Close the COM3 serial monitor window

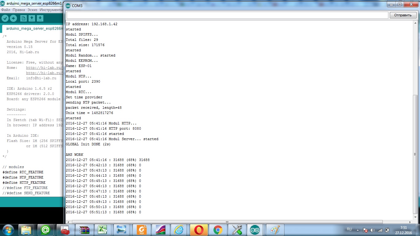coord(411,5)
